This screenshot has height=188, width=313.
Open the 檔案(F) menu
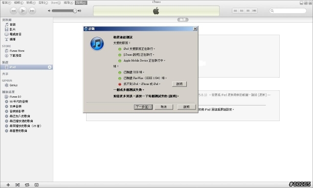(6, 2)
